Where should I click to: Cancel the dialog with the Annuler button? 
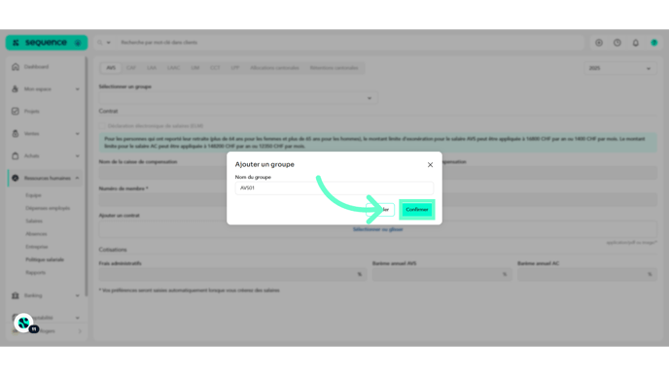point(380,210)
